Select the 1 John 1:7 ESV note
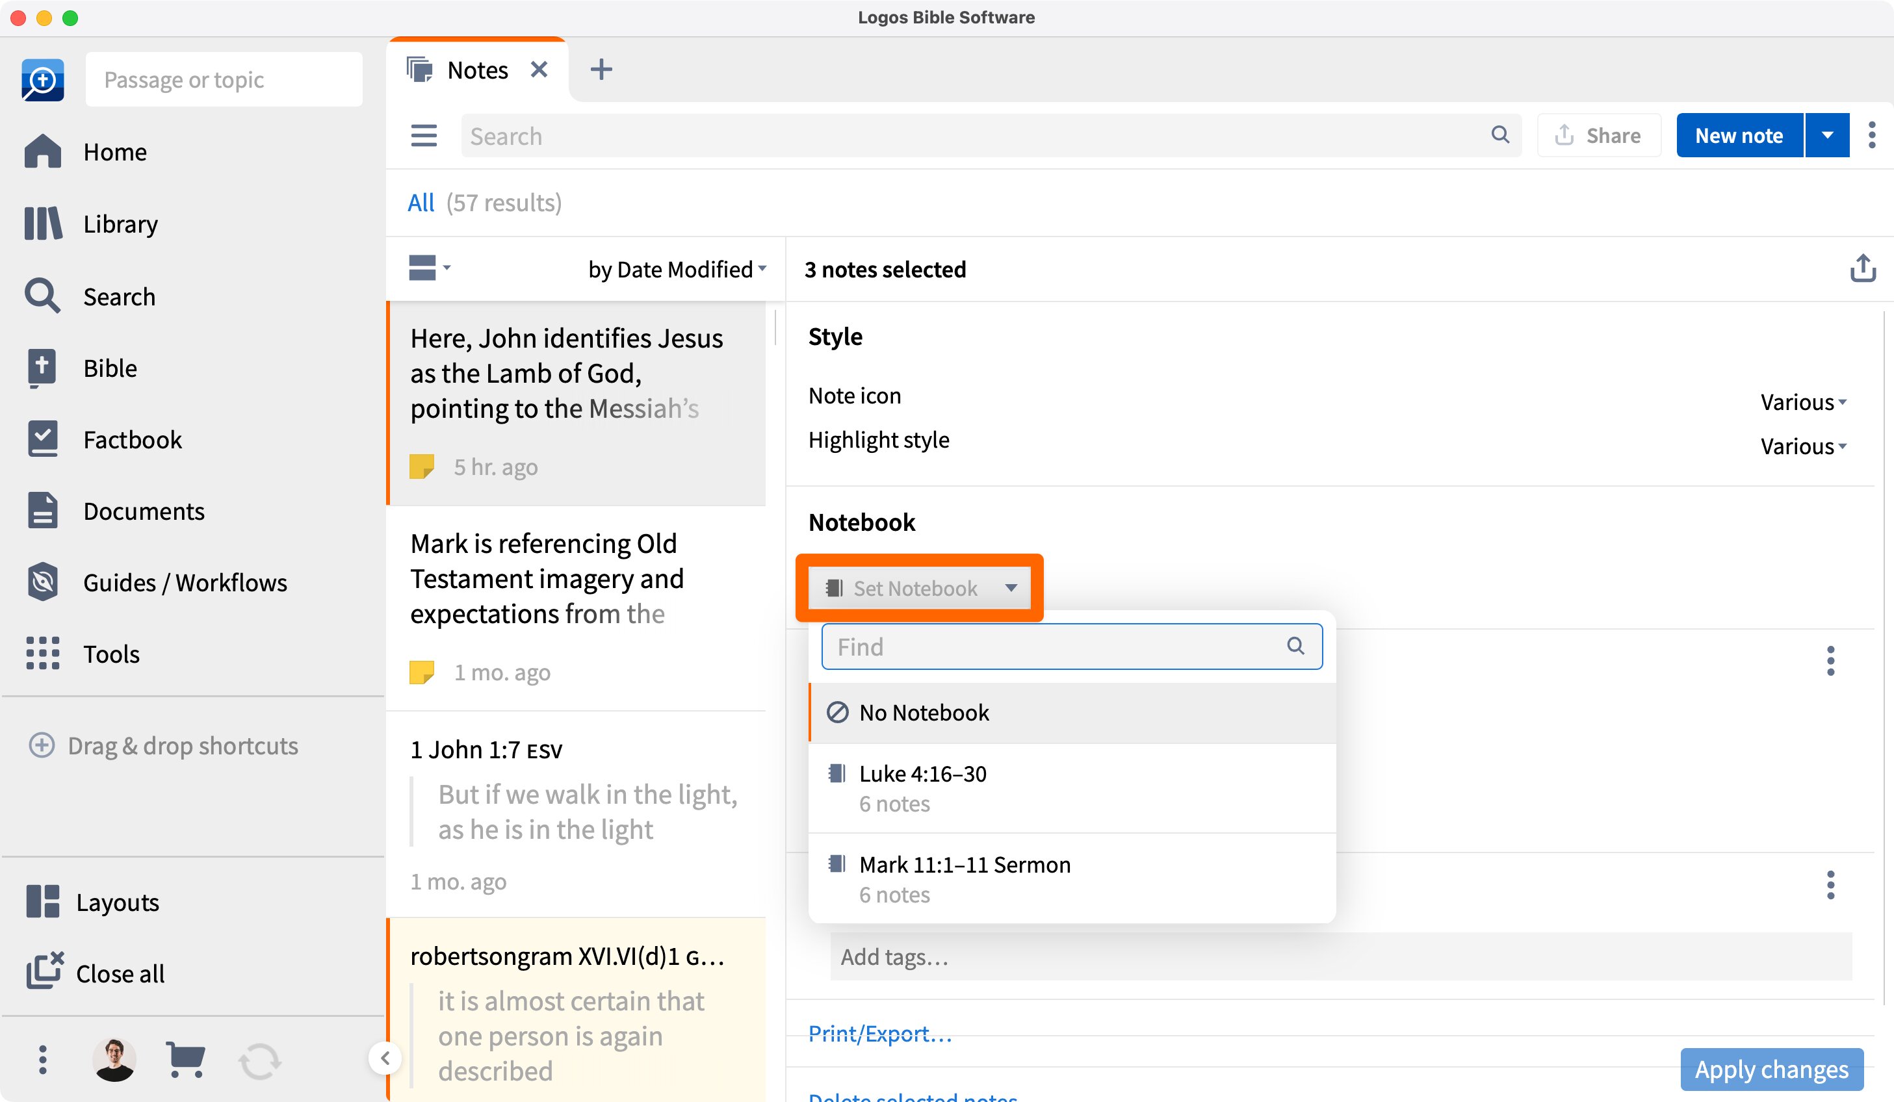The image size is (1894, 1102). click(577, 814)
